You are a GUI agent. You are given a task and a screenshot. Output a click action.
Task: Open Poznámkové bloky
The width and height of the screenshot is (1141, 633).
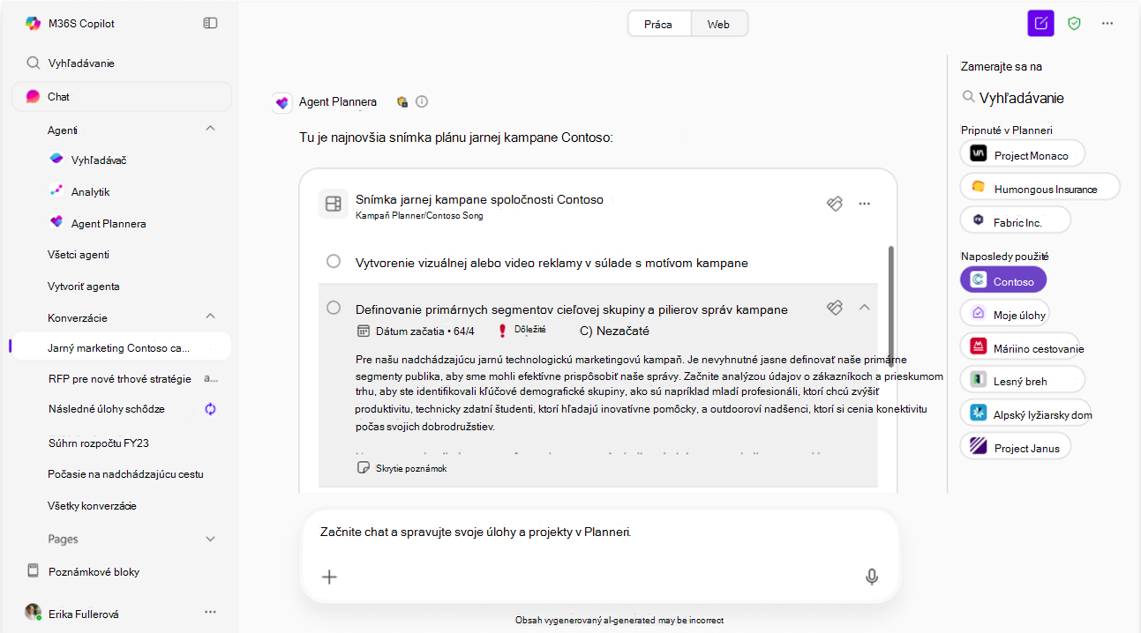94,571
